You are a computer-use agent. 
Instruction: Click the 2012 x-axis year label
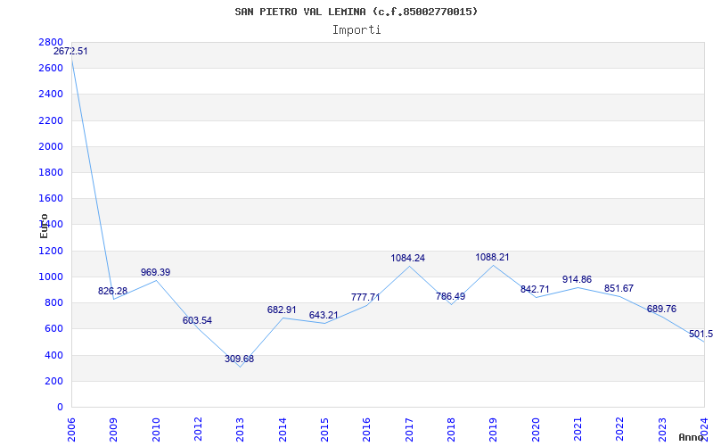198,429
